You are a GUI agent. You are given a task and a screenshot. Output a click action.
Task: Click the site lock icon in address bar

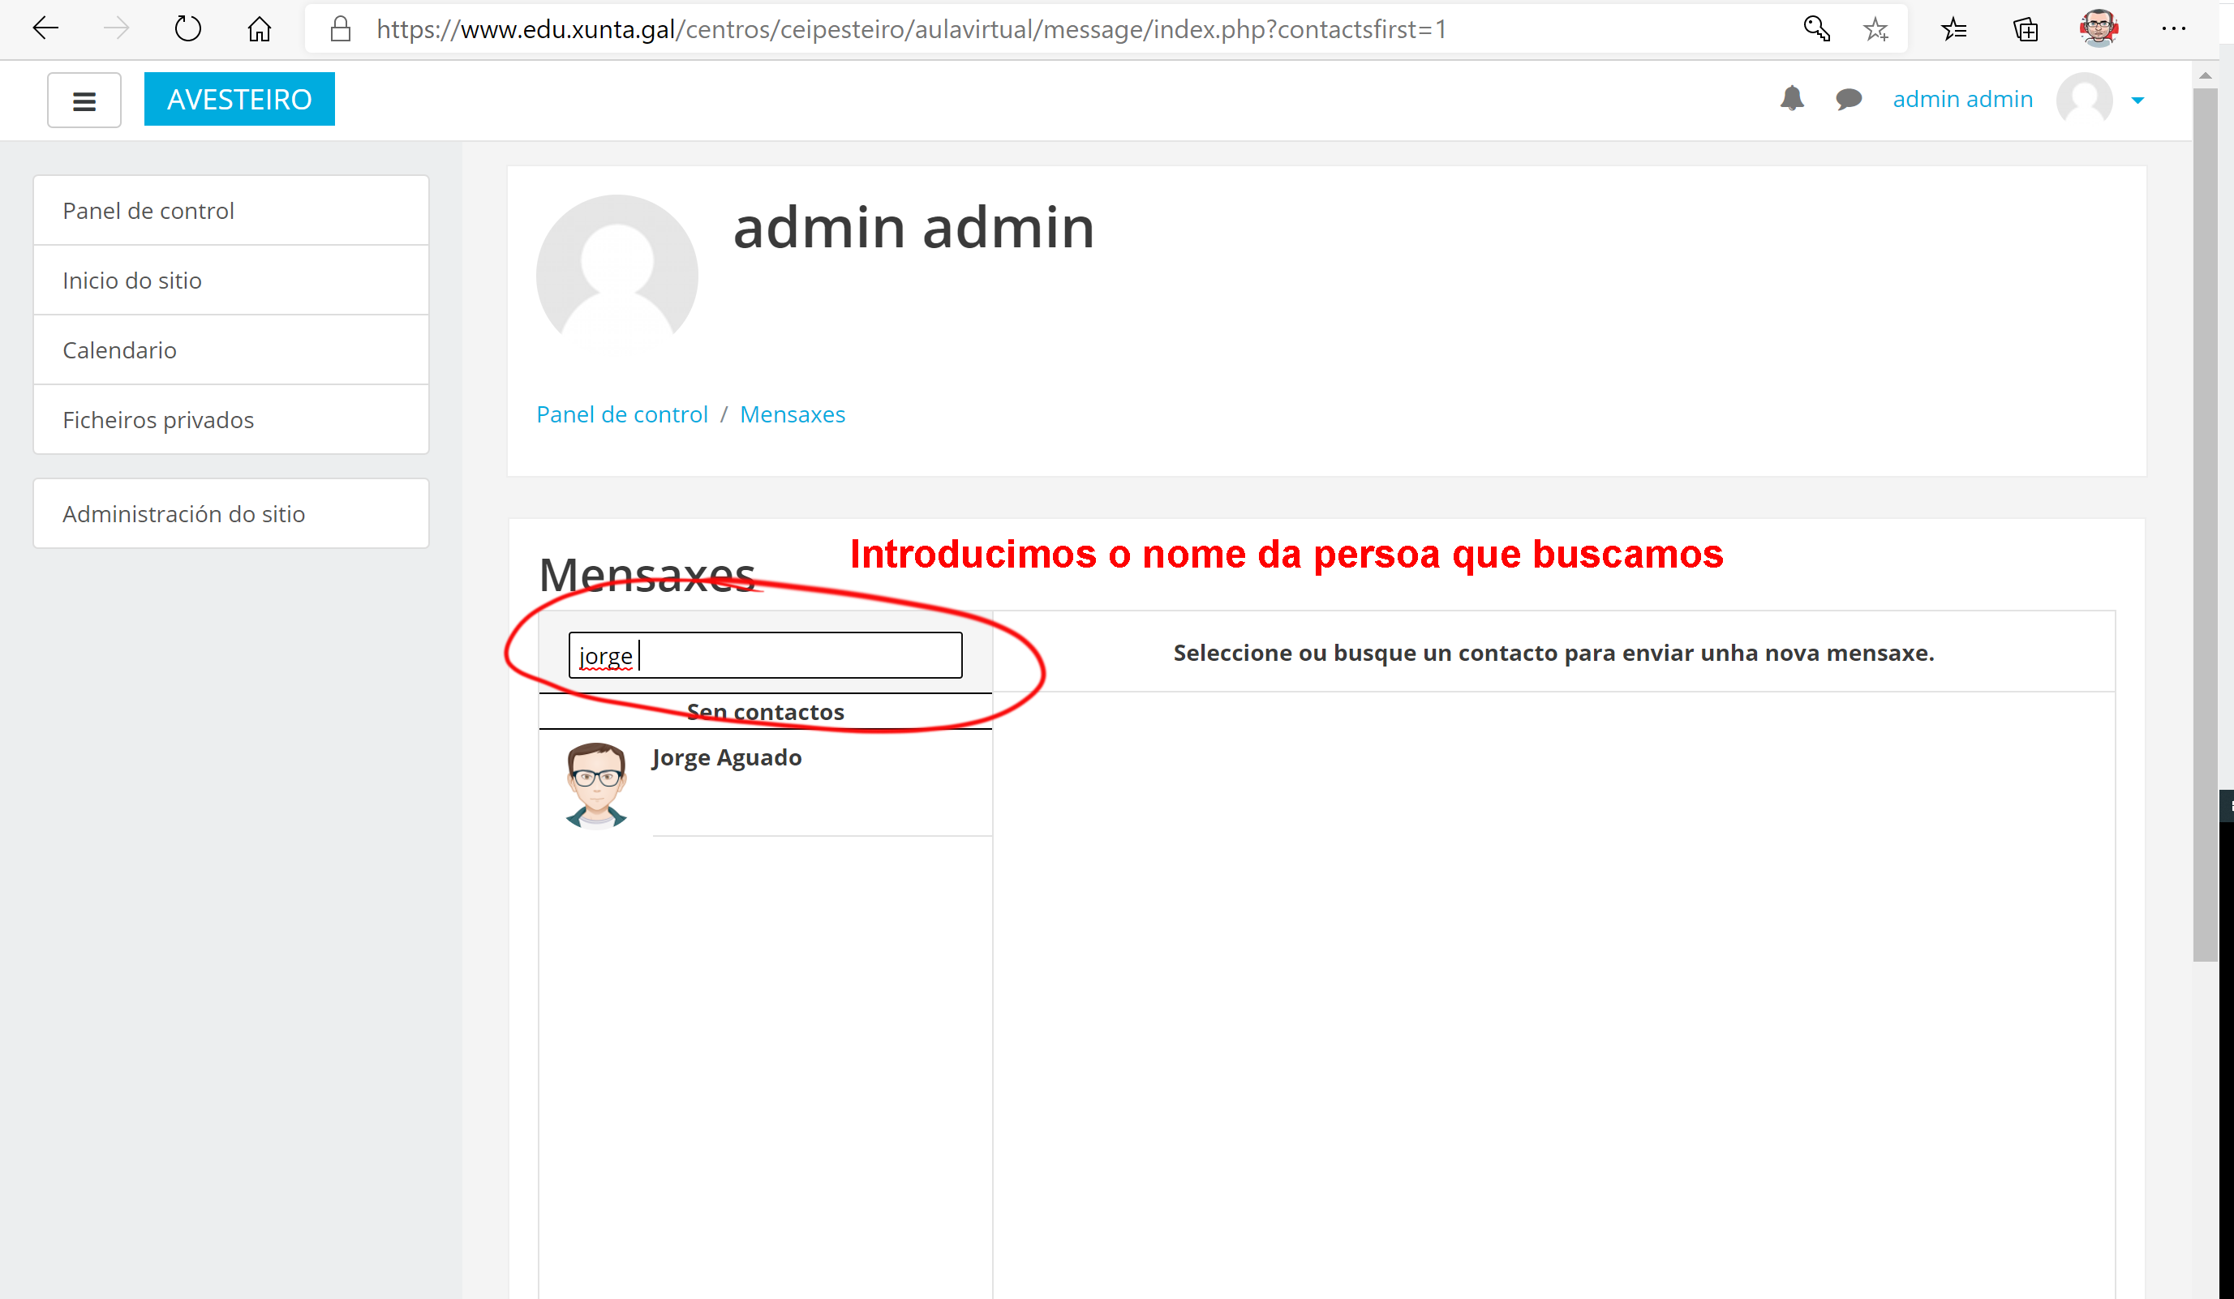coord(341,29)
